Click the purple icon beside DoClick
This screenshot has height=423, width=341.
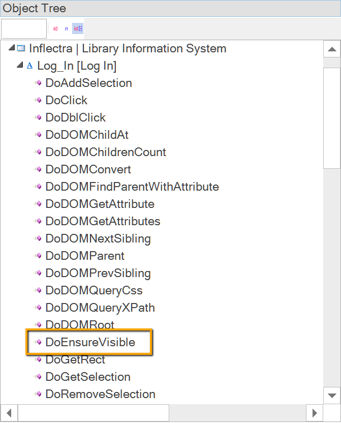38,100
